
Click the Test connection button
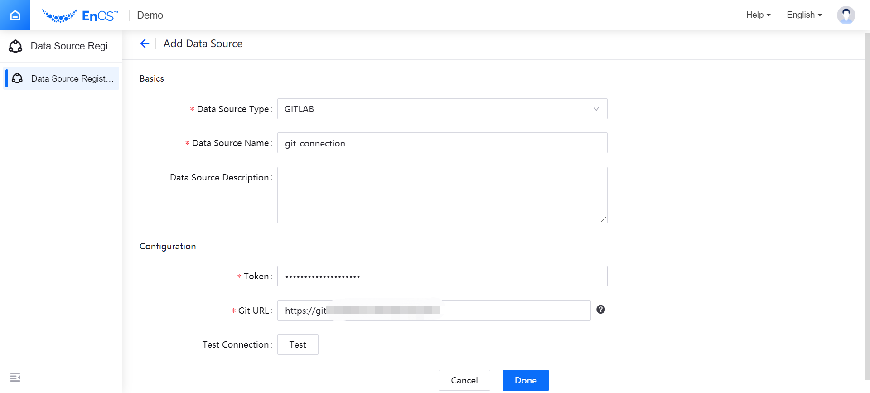pos(298,344)
